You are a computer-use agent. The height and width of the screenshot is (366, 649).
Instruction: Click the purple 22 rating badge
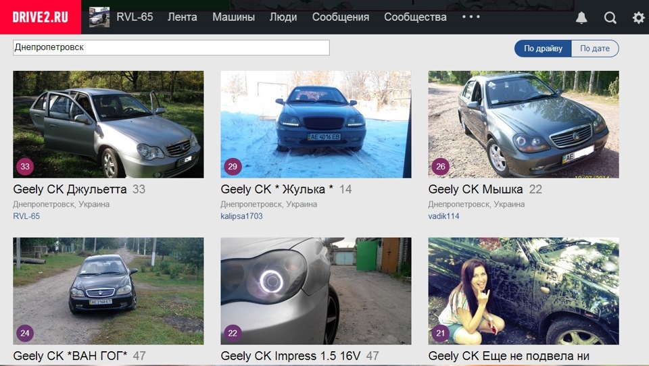click(233, 334)
